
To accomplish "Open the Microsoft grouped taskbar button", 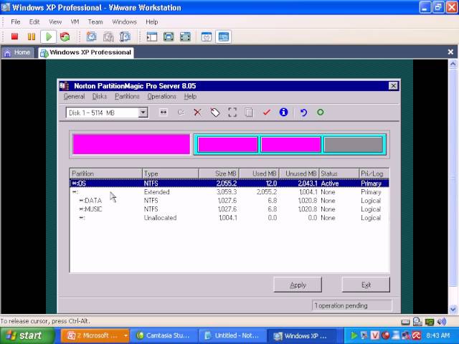I will [95, 335].
